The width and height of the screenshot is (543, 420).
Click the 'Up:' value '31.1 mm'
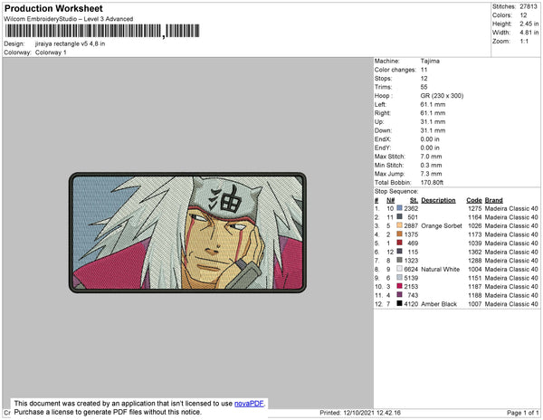(433, 121)
